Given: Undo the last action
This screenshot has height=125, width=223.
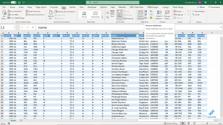Looking at the screenshot, I should [23, 2].
